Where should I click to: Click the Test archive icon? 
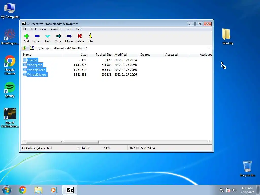pyautogui.click(x=47, y=36)
